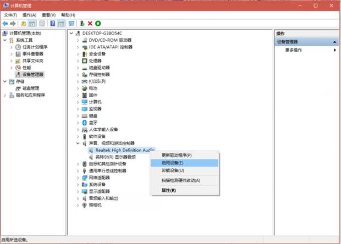Choose 启用设备(E) from the context menu
Viewport: 341px width, 244px height.
[x=173, y=163]
